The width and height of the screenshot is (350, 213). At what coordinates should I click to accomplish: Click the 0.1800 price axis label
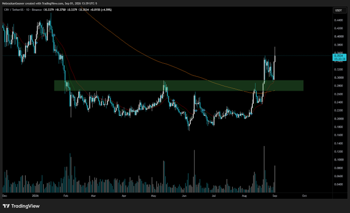[x=338, y=127]
